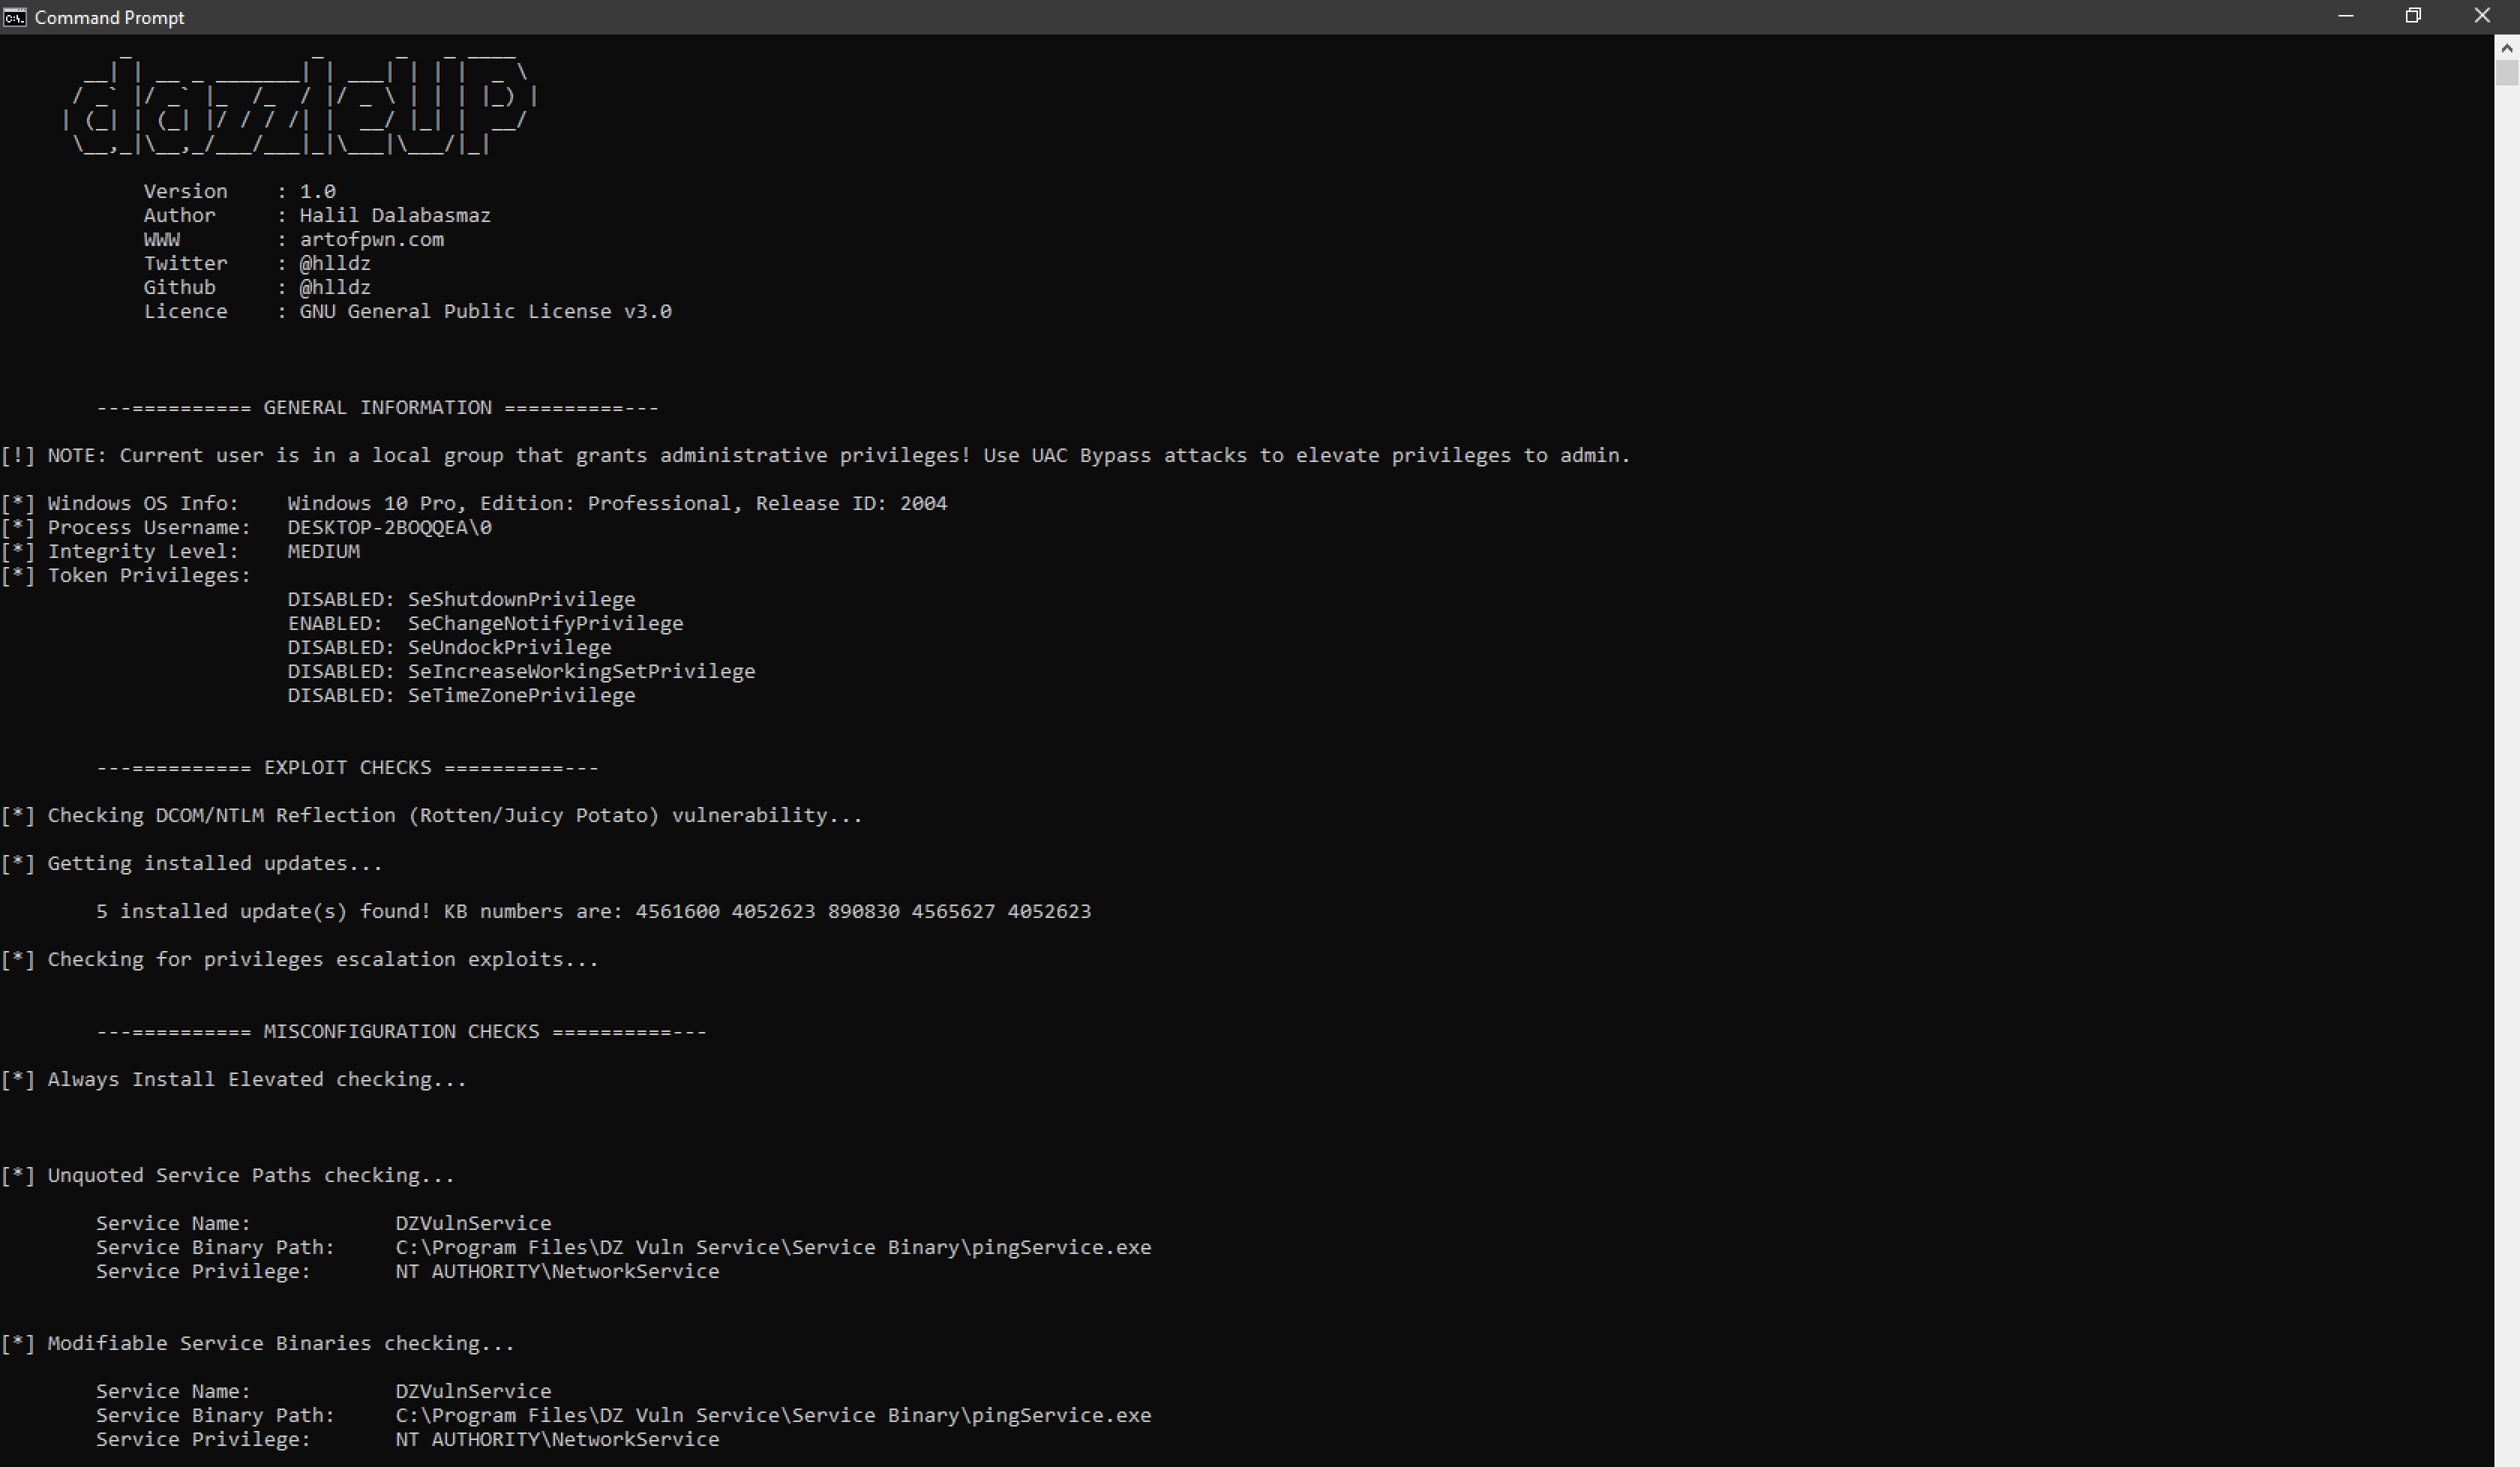
Task: Click the artofpwn.com website text
Action: 371,239
